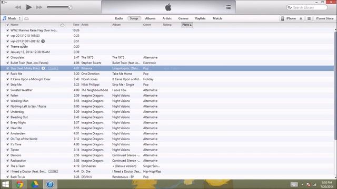Select the song Amsterdam
Screen dimensions: 337x189
18,133
